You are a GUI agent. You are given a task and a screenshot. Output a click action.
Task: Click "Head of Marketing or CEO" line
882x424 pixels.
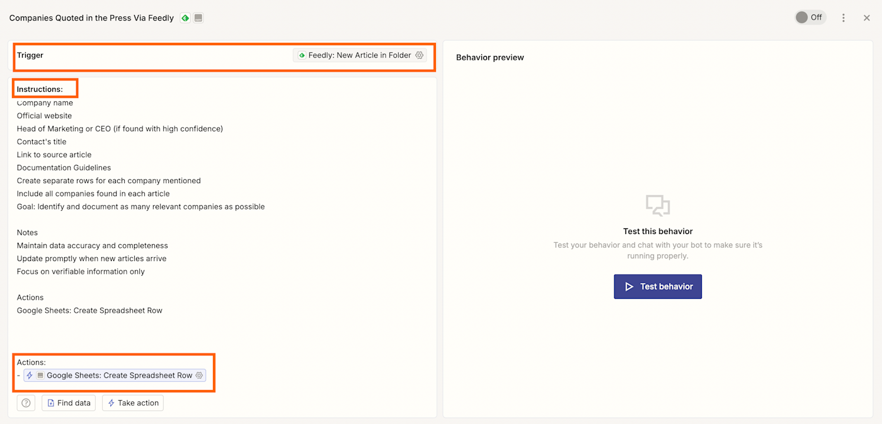[120, 129]
